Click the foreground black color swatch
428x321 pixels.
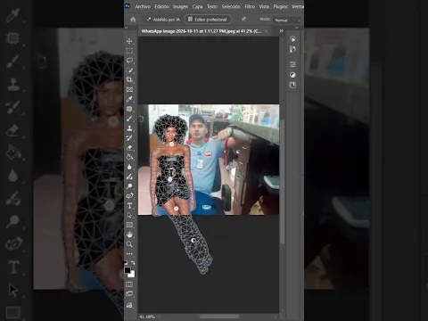click(128, 270)
